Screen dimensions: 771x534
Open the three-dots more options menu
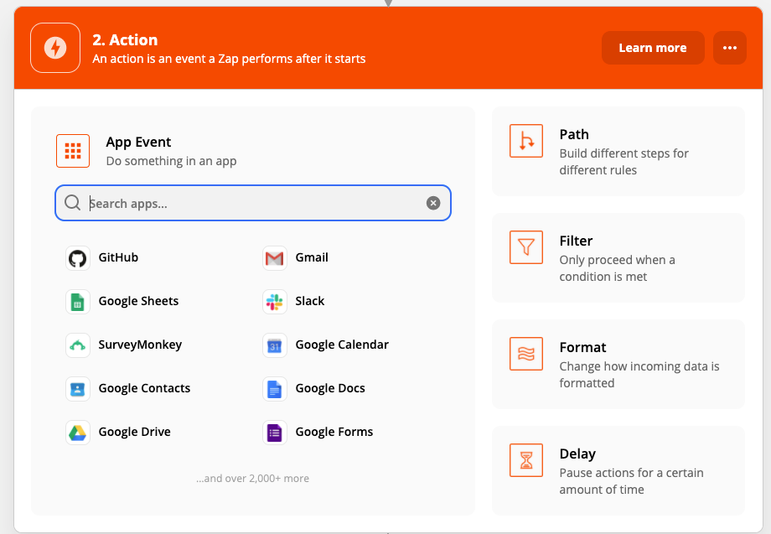click(730, 48)
